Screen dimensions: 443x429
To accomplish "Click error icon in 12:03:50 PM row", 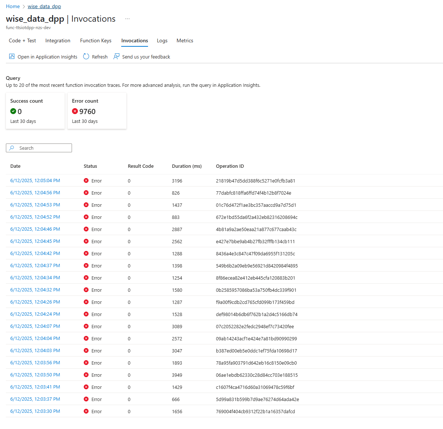I will 86,375.
